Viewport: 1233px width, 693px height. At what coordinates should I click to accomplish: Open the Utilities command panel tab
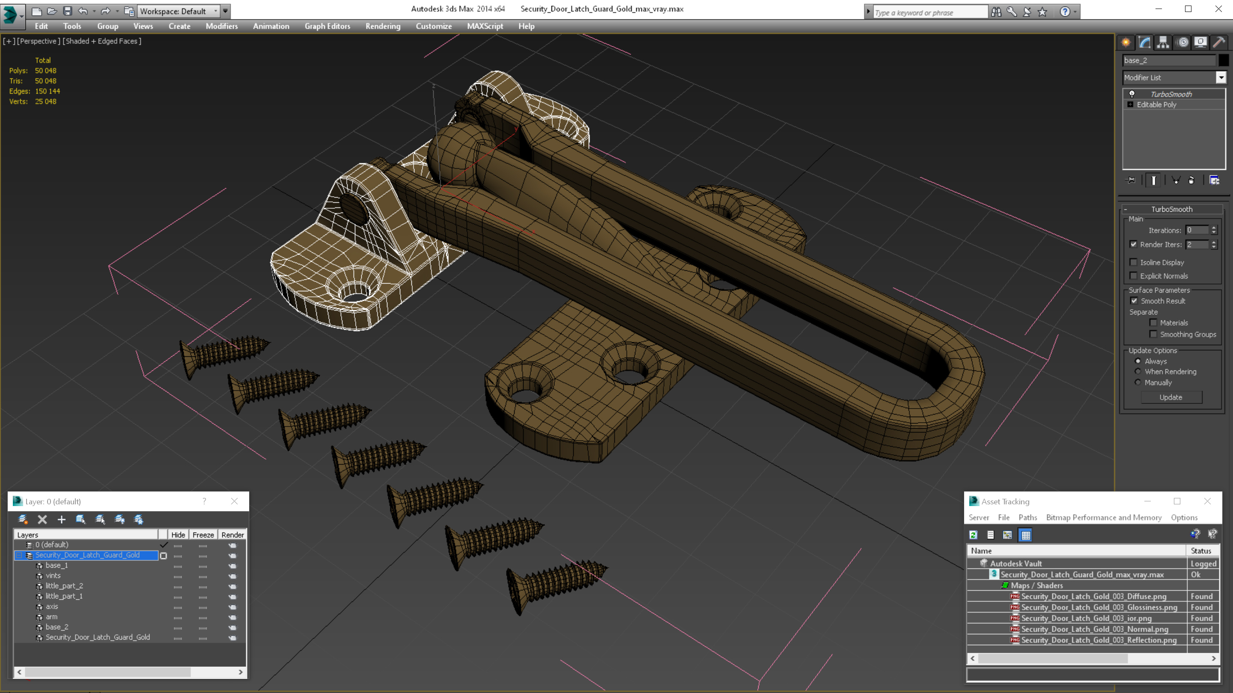pos(1219,43)
